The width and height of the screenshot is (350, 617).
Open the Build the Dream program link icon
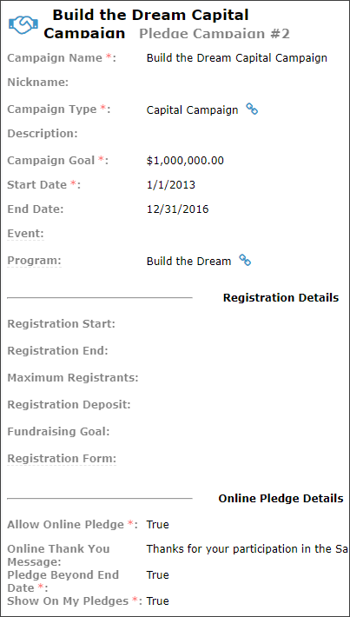pyautogui.click(x=245, y=260)
